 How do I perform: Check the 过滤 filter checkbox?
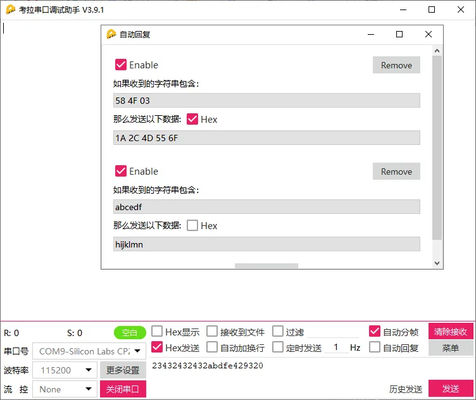(x=278, y=331)
